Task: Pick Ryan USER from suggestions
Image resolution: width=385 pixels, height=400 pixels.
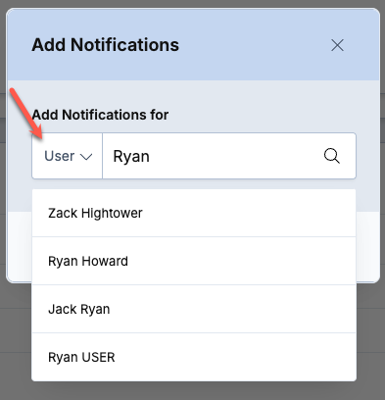Action: point(194,357)
